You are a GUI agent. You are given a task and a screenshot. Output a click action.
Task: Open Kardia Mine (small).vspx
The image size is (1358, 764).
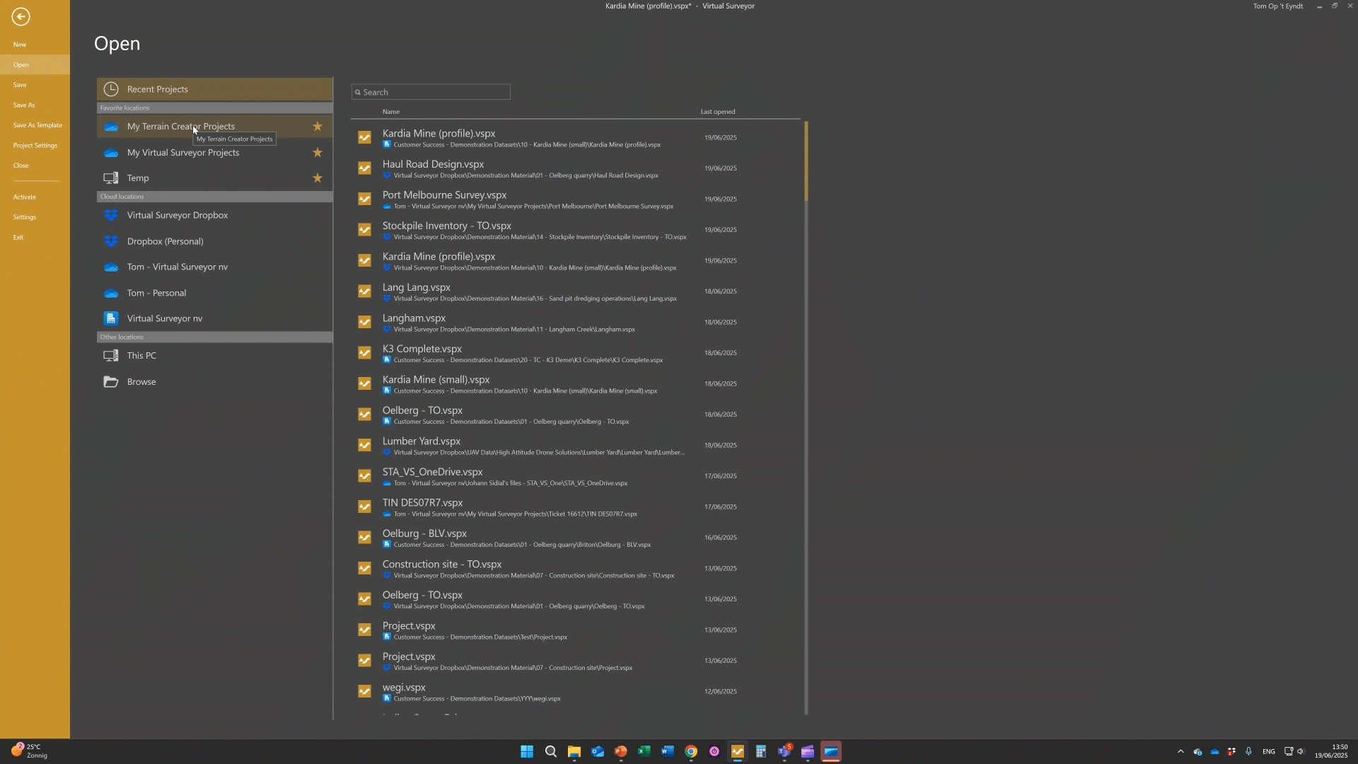click(576, 384)
